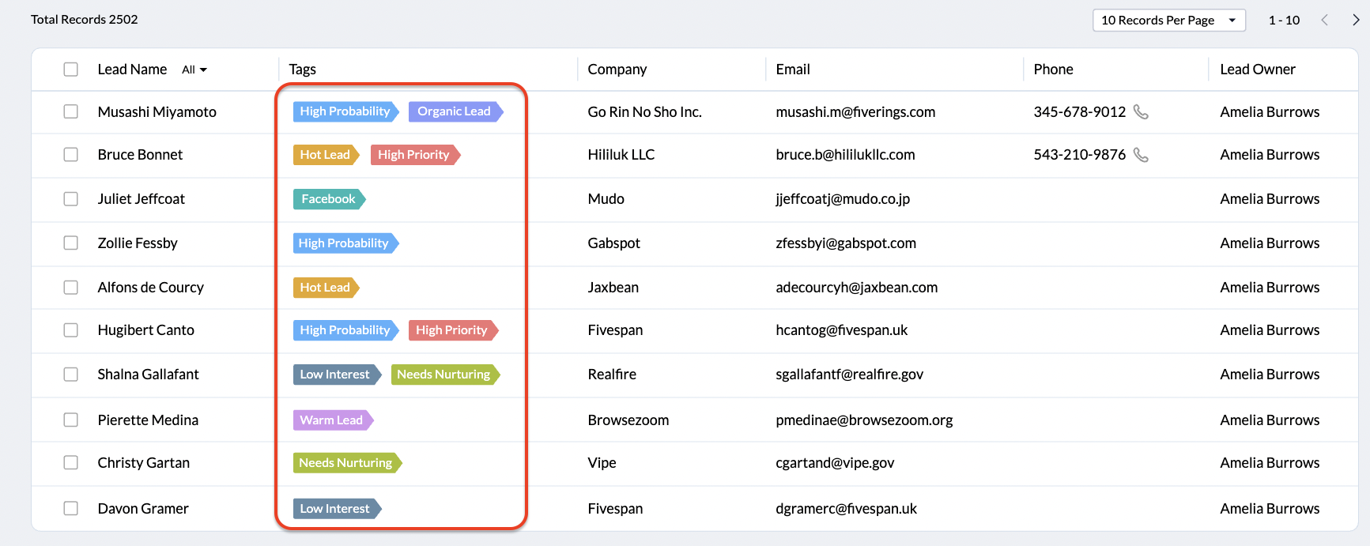Click Needs Nurturing tag on Christy Gartan
The image size is (1370, 546).
347,462
